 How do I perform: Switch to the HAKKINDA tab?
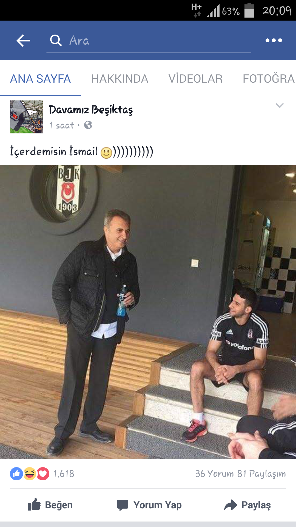pos(120,79)
